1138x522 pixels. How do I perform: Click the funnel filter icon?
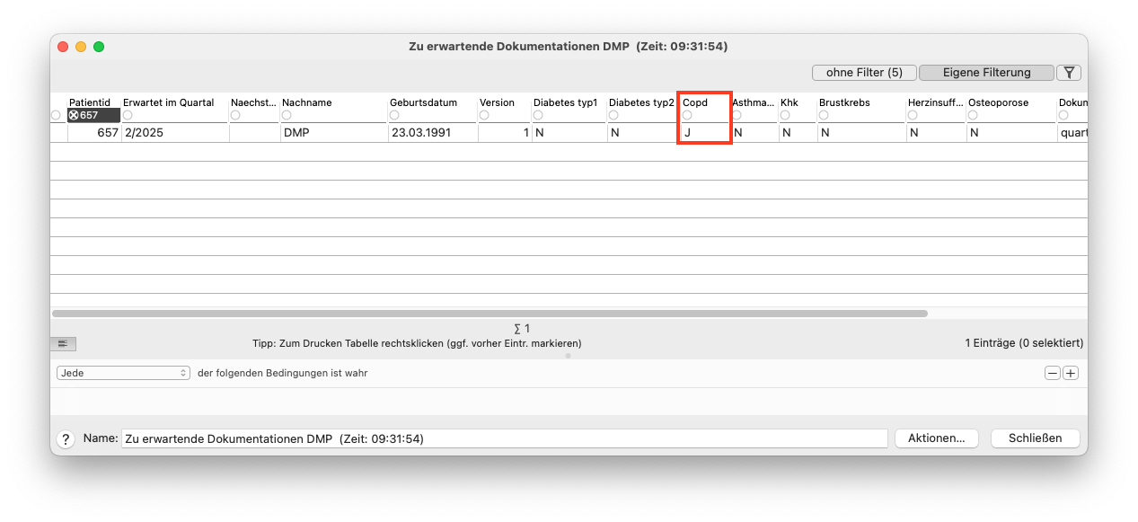coord(1069,73)
